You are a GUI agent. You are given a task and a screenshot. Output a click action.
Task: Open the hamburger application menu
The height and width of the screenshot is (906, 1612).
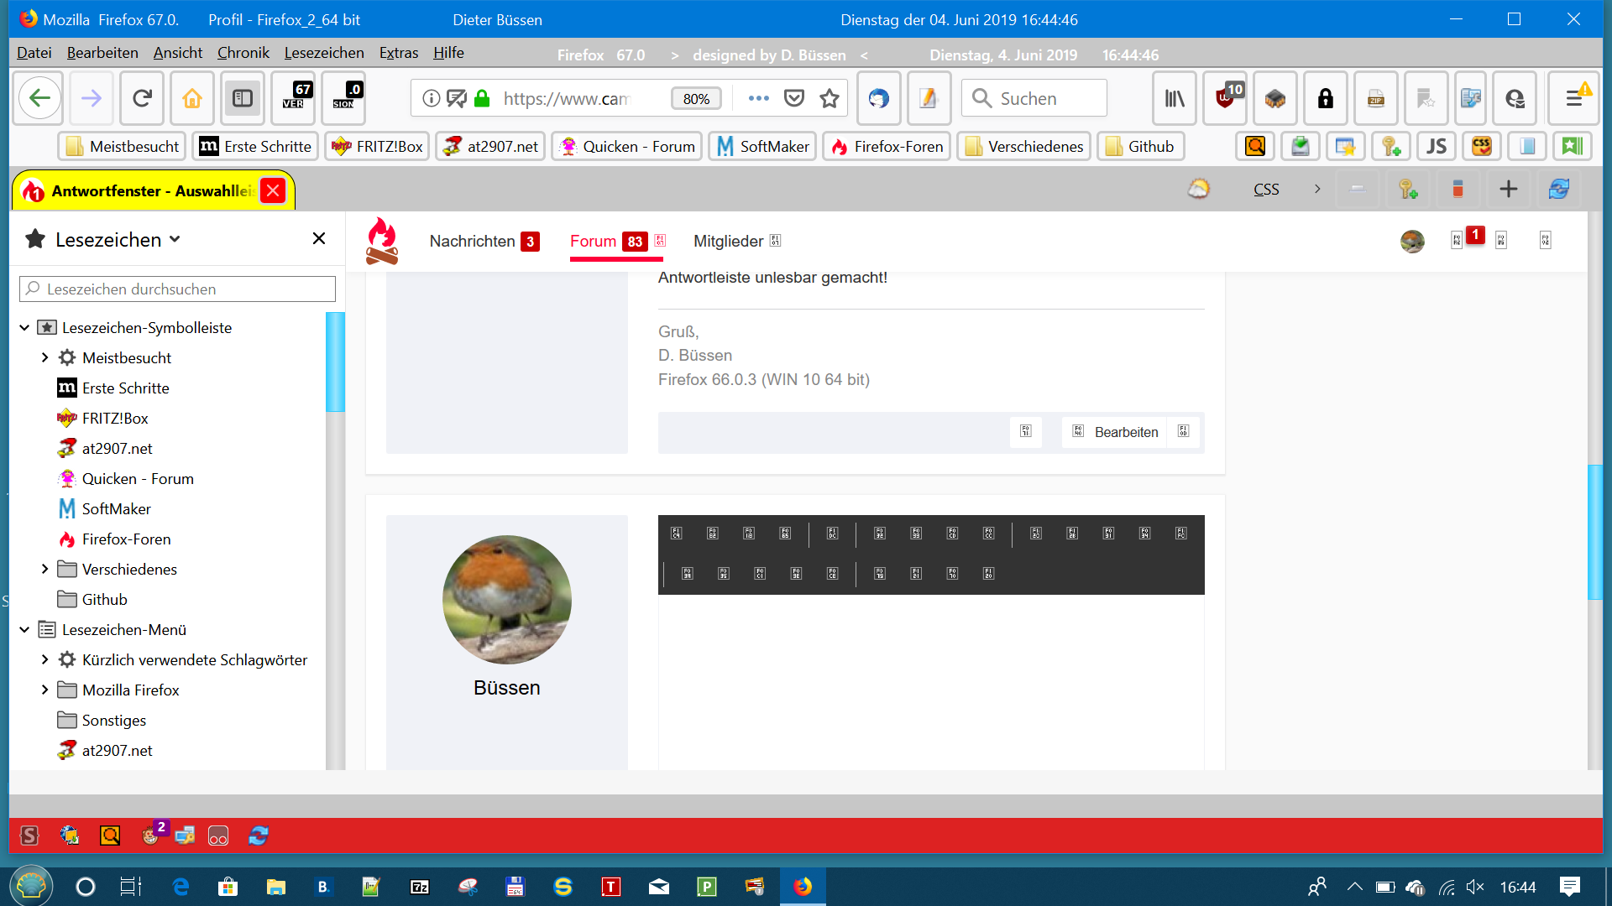point(1574,98)
